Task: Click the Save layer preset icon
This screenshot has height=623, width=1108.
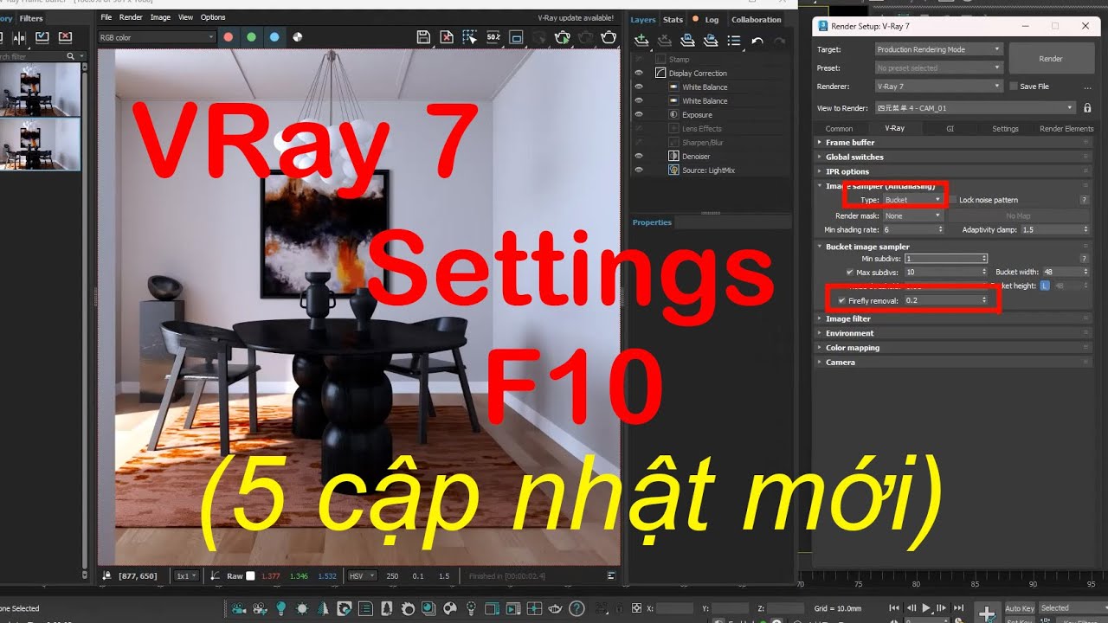Action: click(687, 40)
